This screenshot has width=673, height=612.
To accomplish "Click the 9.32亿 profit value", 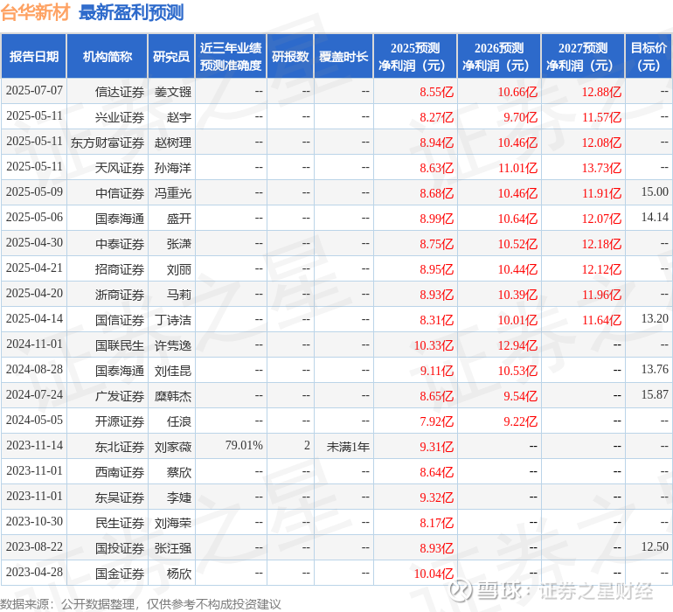I will (x=436, y=497).
